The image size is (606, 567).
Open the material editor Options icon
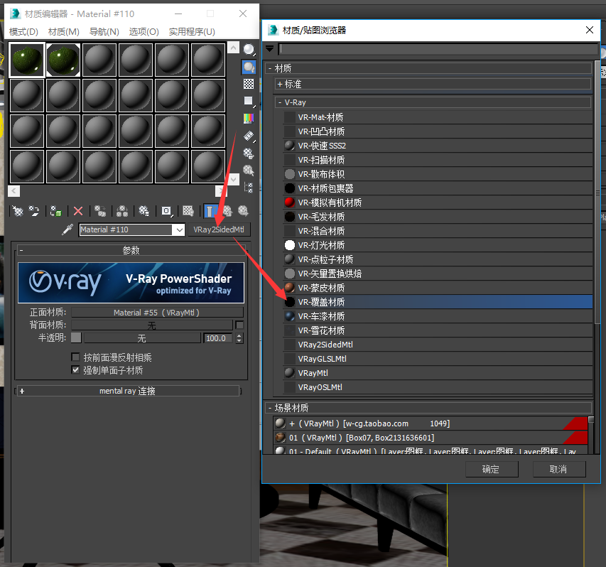(x=249, y=153)
